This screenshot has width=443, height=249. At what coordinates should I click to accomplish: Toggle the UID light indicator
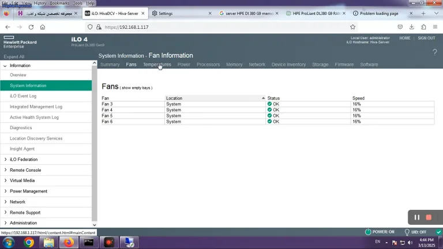(x=407, y=232)
